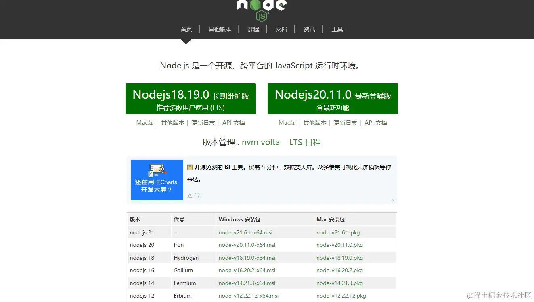Open 更新日志 link under Nodejs18.19.0
The image size is (534, 302).
[203, 123]
